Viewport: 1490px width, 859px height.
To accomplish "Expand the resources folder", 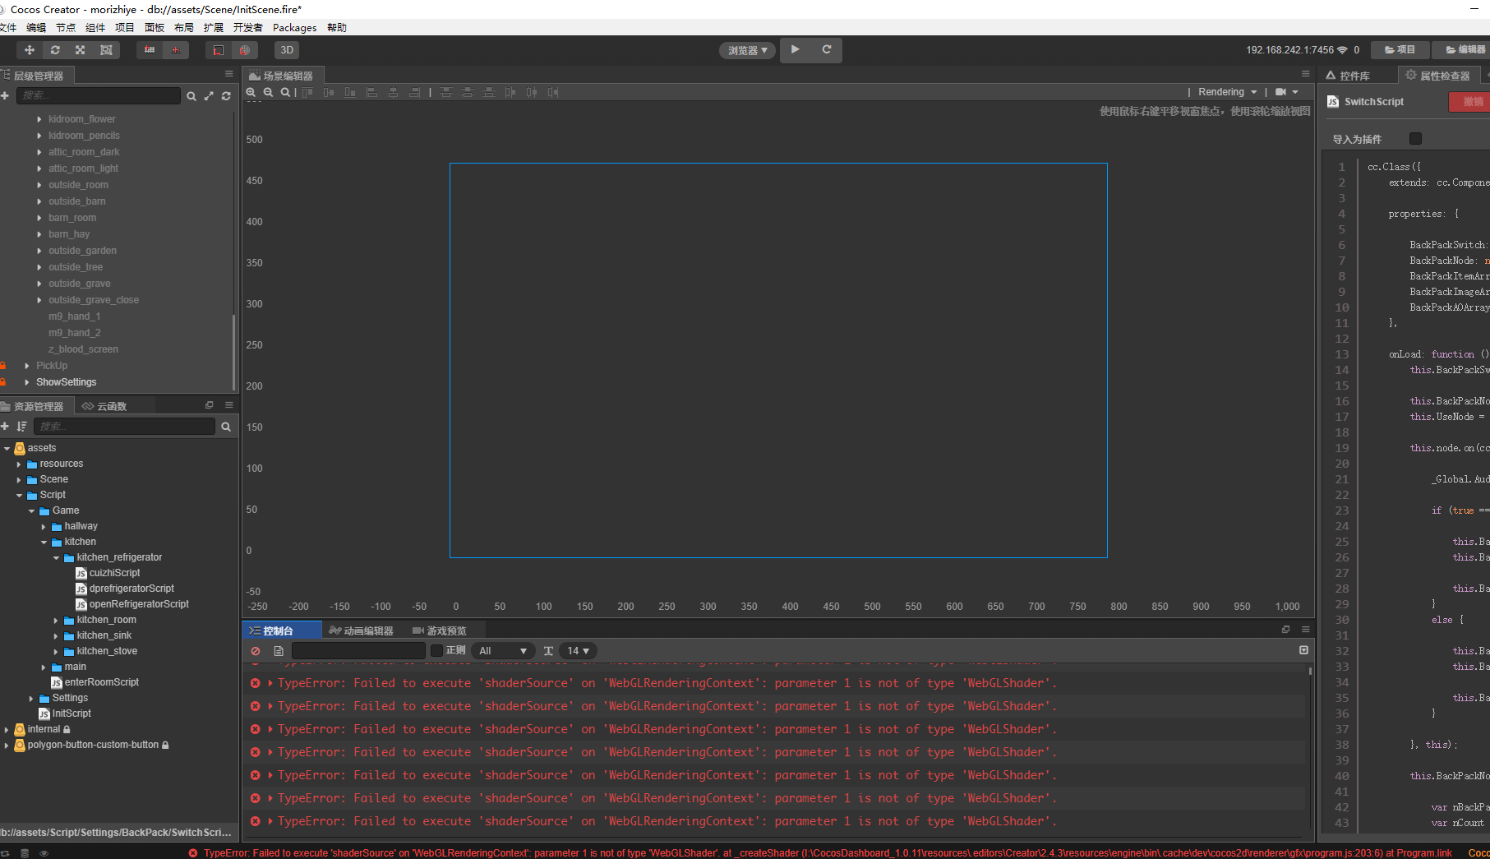I will click(x=19, y=464).
